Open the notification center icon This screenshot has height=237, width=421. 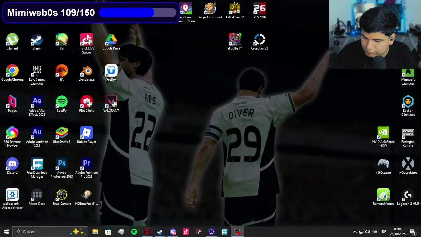point(412,232)
